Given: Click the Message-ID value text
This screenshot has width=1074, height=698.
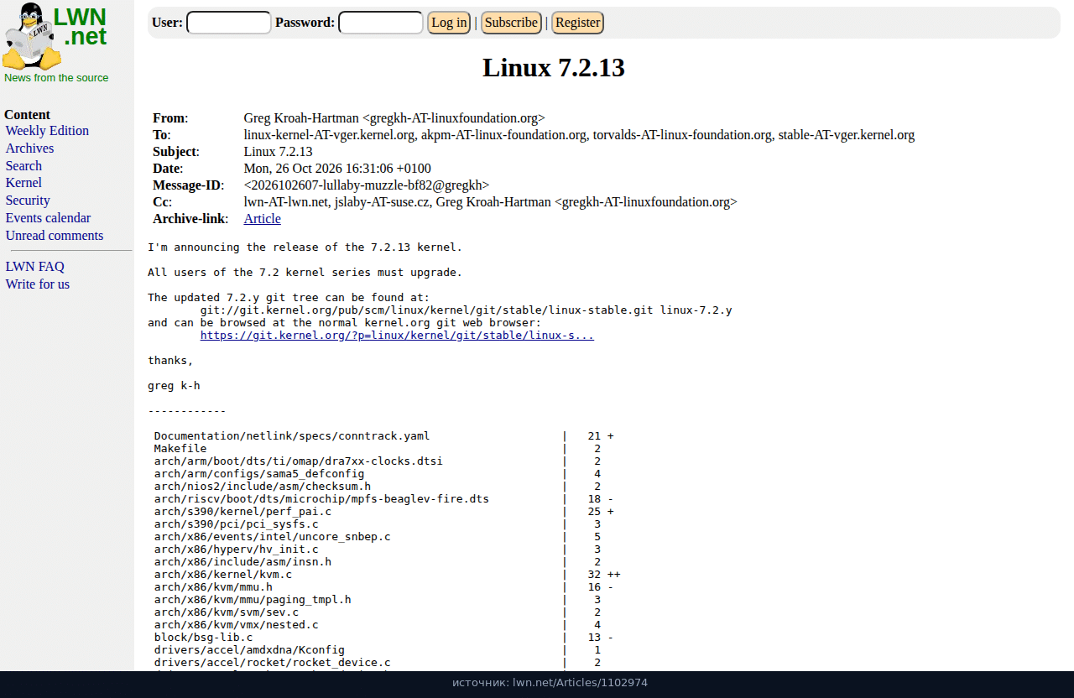Looking at the screenshot, I should click(x=367, y=185).
